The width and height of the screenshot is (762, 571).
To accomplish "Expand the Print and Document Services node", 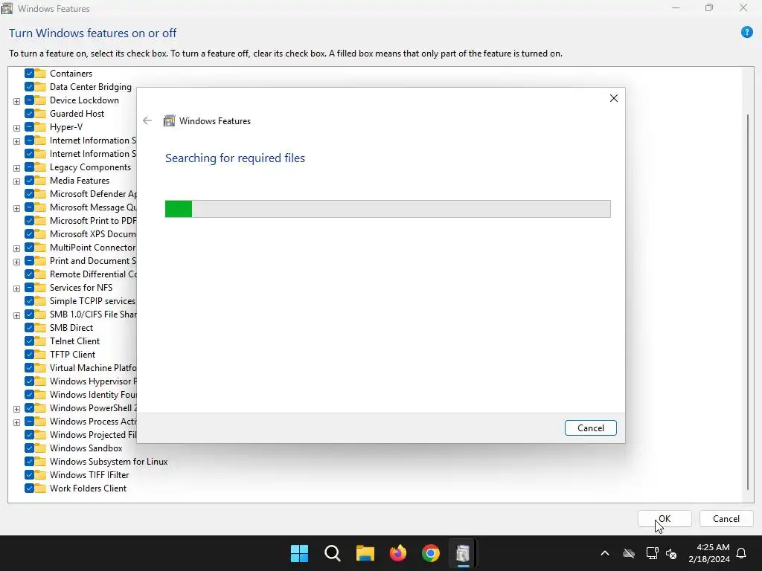I will (16, 262).
